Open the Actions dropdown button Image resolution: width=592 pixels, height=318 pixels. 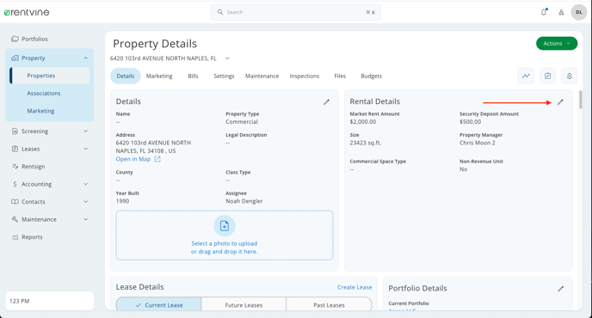point(557,43)
